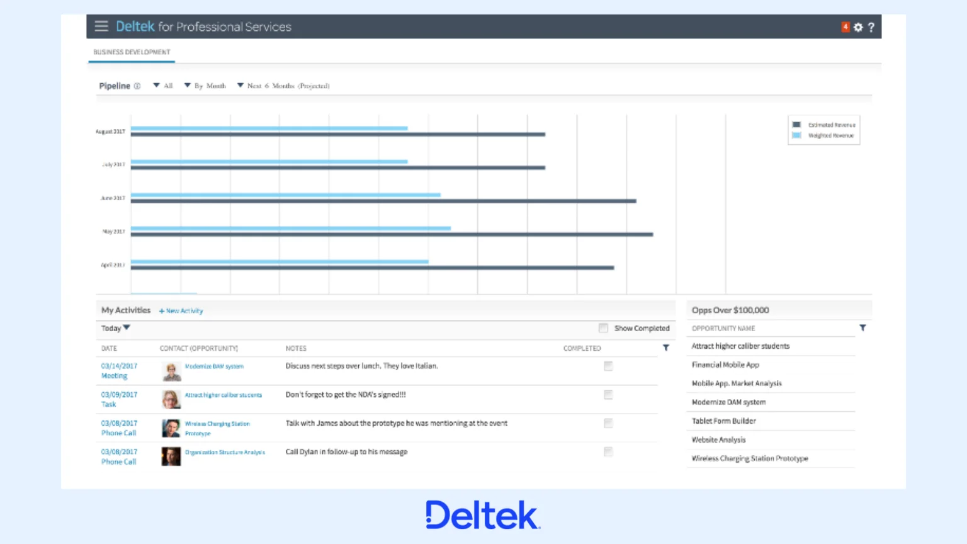Mark the Call Dylan activity completed
Viewport: 967px width, 544px height.
[608, 451]
